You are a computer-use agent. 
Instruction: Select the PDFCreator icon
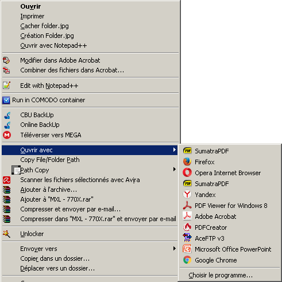[187, 227]
